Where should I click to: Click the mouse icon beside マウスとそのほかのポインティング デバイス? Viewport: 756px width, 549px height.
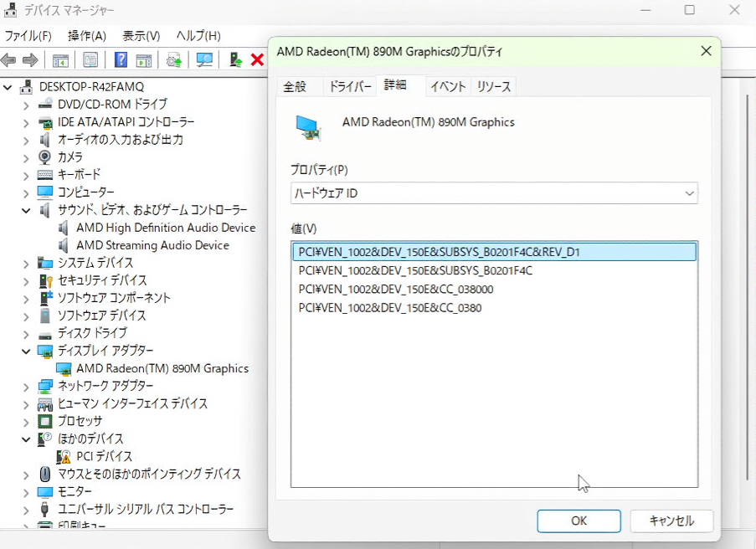pyautogui.click(x=45, y=474)
